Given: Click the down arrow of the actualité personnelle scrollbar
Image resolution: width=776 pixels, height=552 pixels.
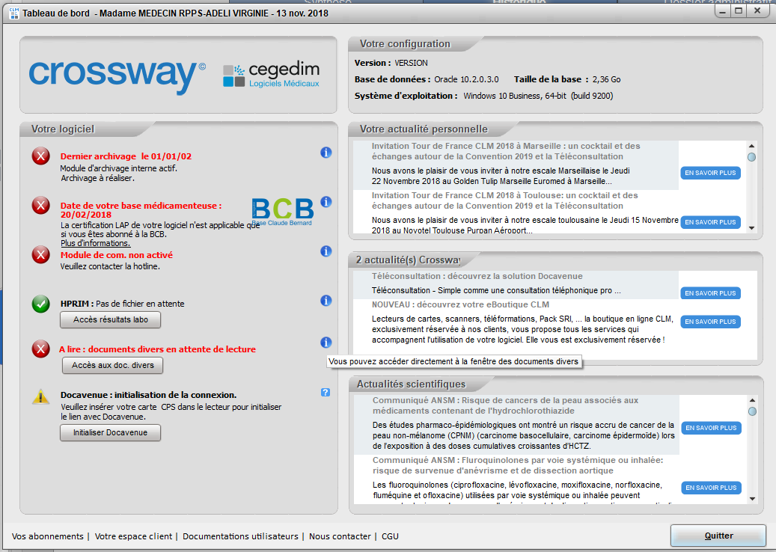Looking at the screenshot, I should (752, 228).
